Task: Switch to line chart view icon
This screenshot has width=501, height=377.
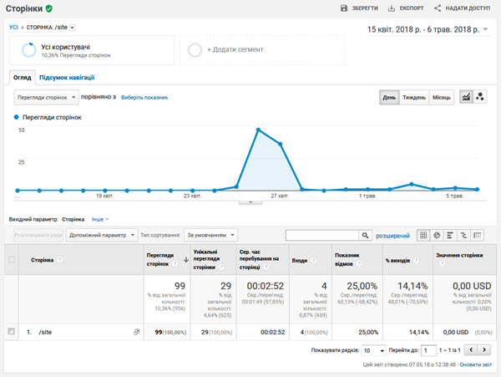Action: (x=466, y=97)
